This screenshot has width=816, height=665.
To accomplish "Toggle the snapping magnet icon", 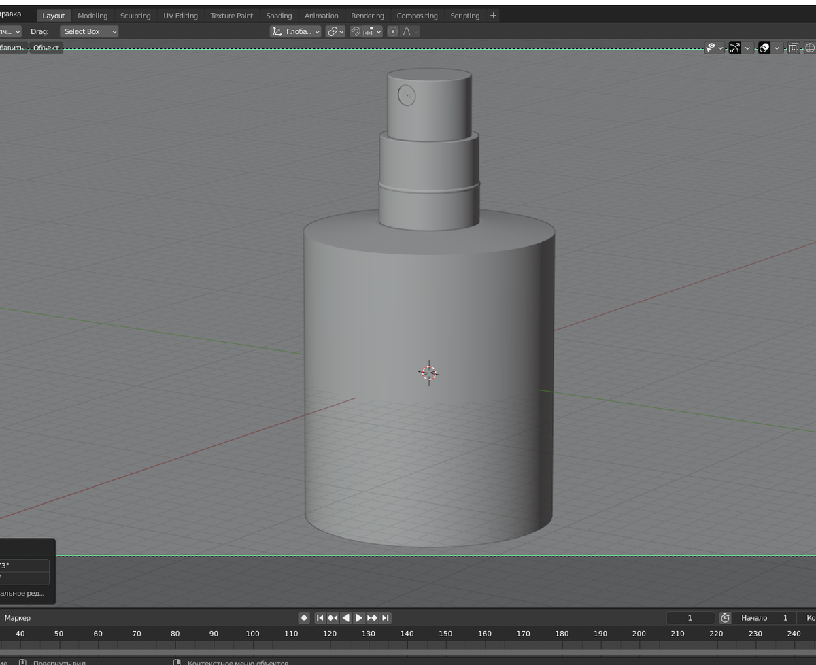I will point(355,31).
